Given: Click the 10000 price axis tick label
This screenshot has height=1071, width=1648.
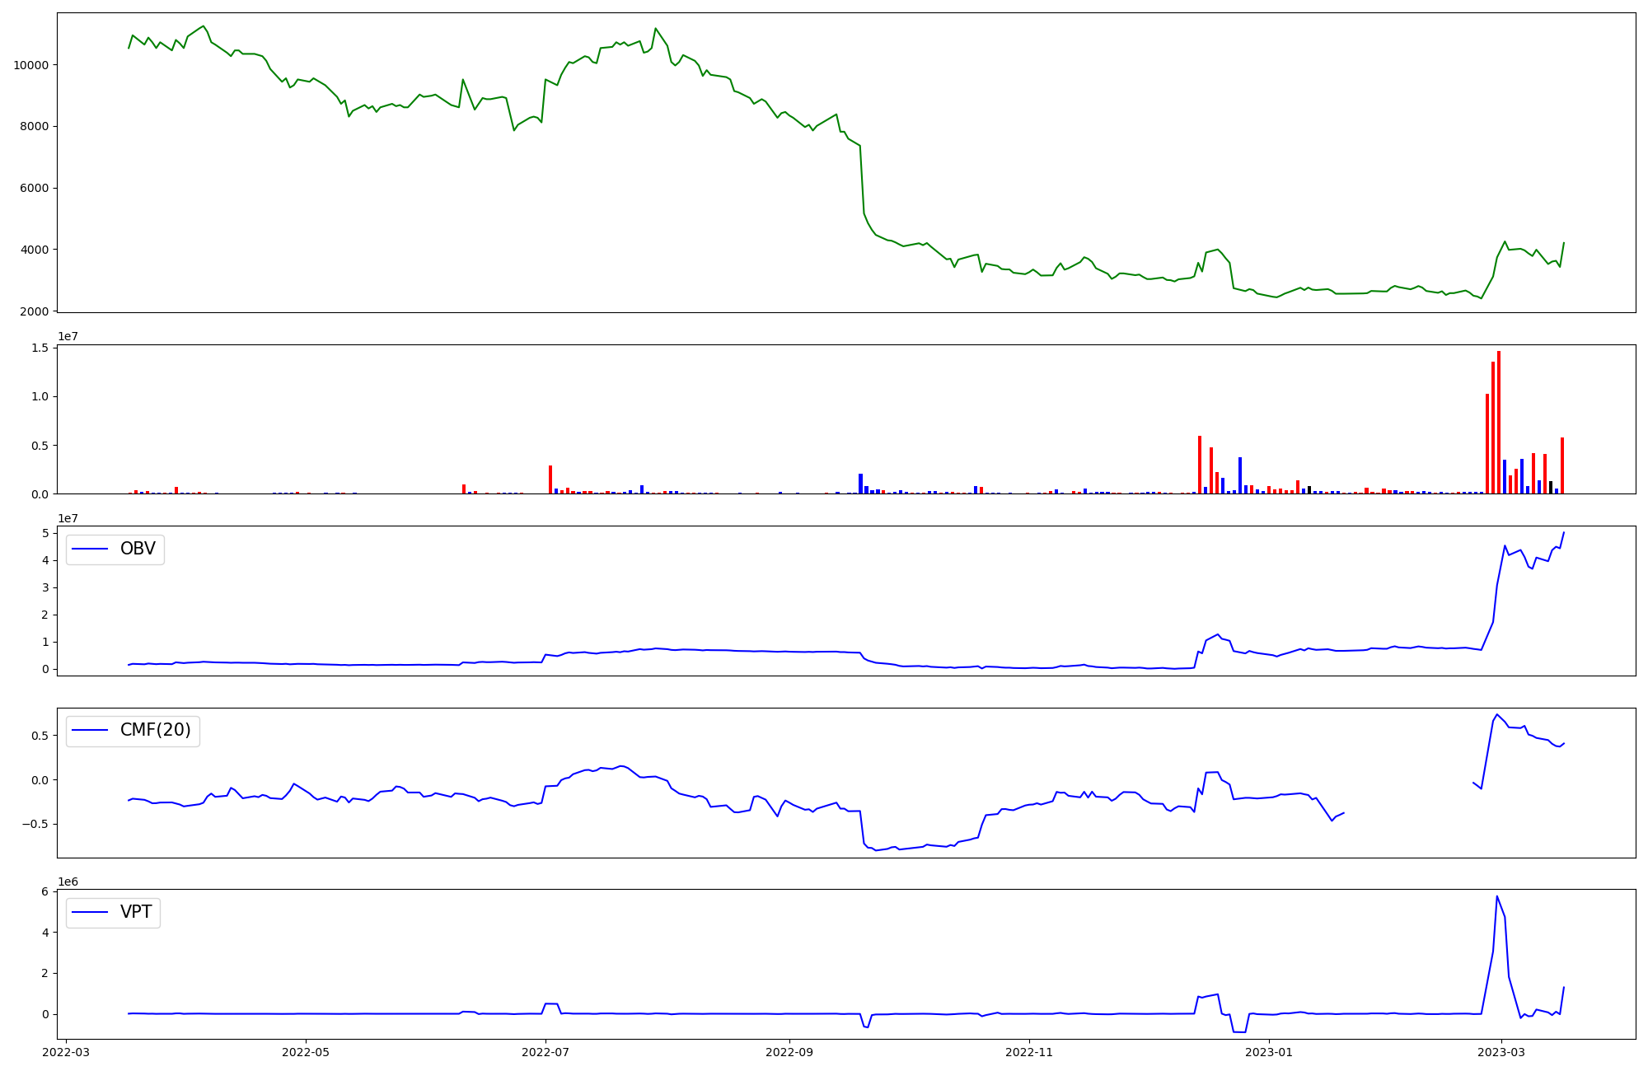Looking at the screenshot, I should (x=31, y=65).
